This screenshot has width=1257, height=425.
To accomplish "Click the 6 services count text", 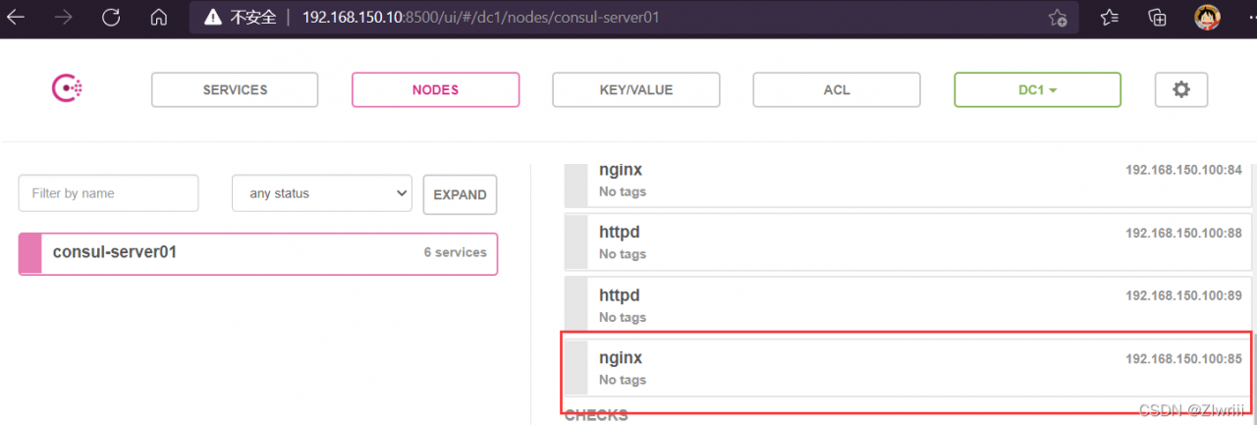I will (455, 252).
